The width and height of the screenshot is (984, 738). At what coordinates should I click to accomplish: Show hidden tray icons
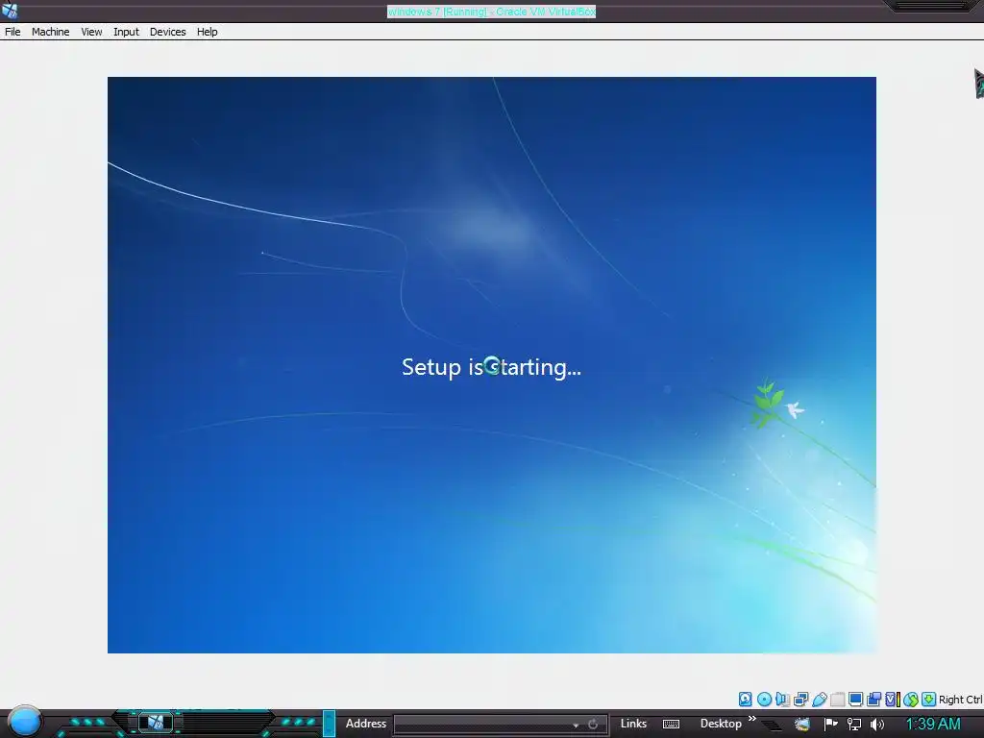[772, 726]
